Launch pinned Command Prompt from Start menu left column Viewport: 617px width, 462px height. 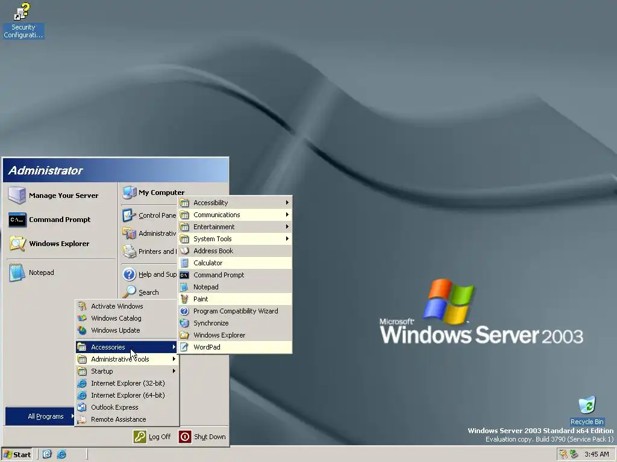point(60,220)
